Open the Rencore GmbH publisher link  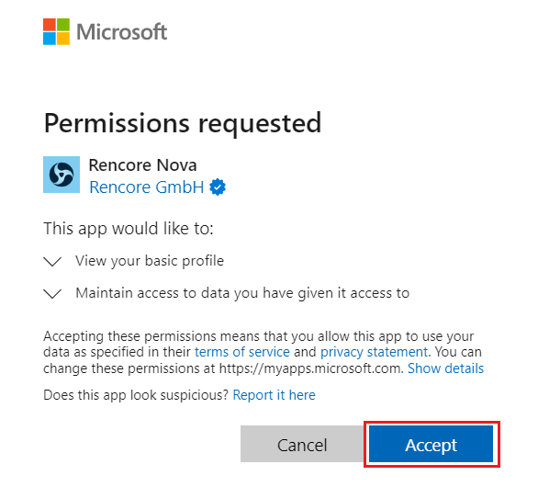[x=147, y=187]
